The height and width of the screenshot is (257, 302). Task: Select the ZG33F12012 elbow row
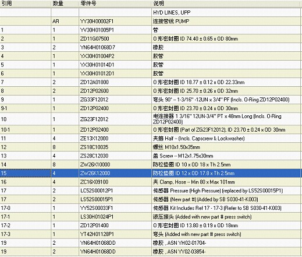pos(151,100)
